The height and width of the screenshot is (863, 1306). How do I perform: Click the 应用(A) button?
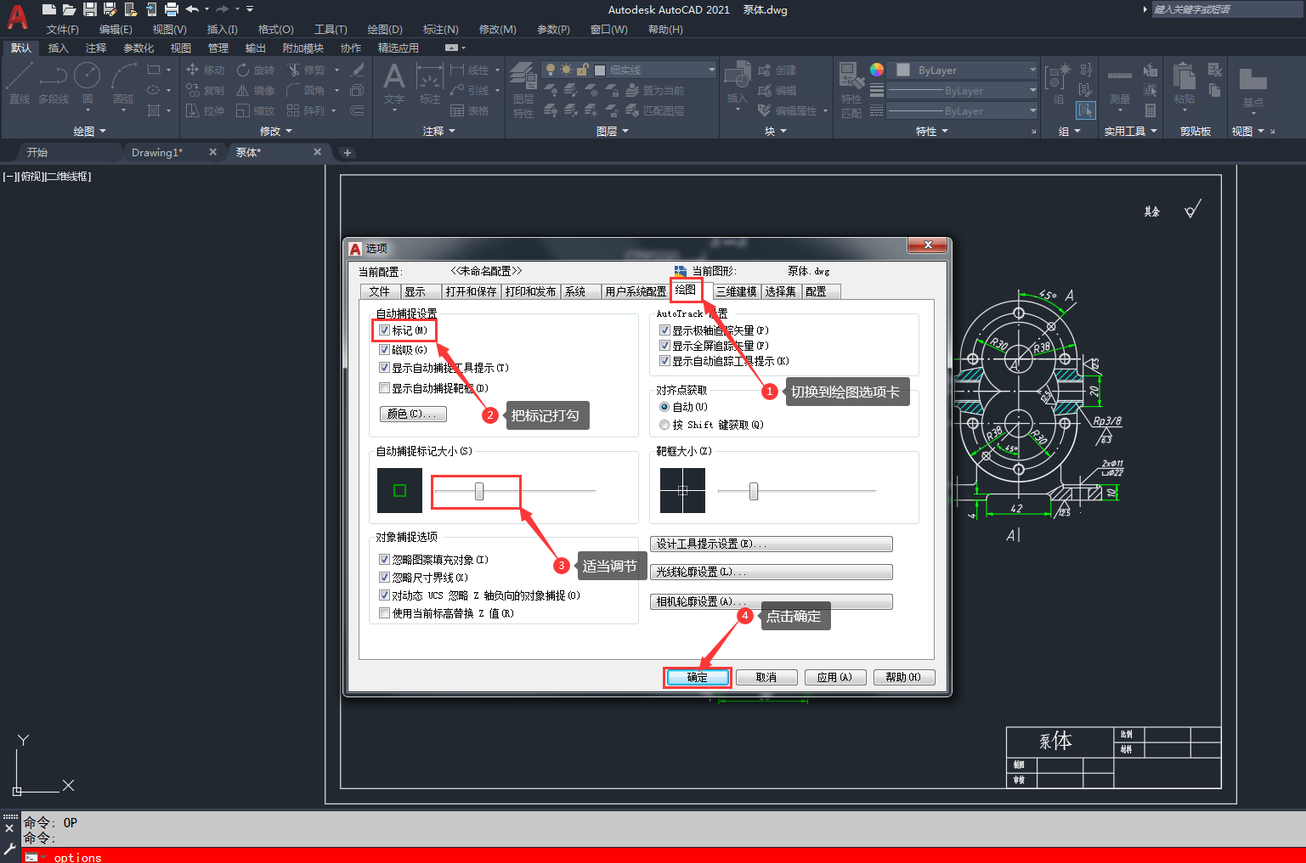[834, 677]
